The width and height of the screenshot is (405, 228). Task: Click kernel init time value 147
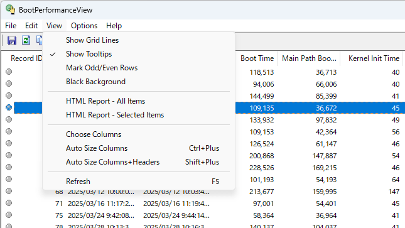[x=394, y=192]
